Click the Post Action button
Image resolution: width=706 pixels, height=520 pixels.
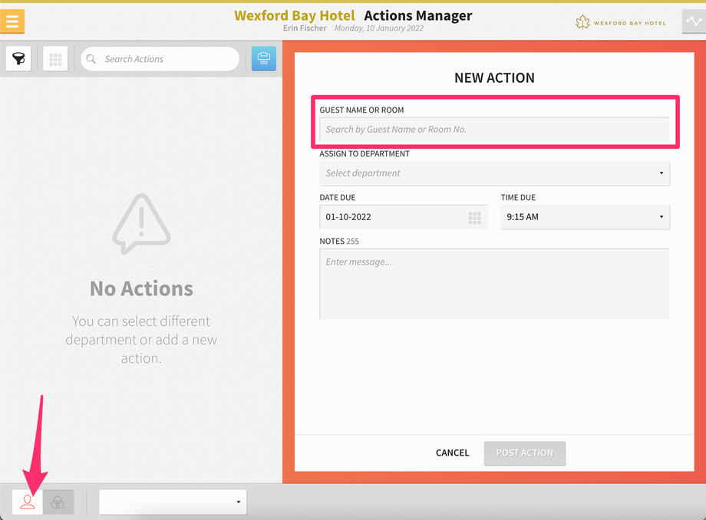pos(525,453)
